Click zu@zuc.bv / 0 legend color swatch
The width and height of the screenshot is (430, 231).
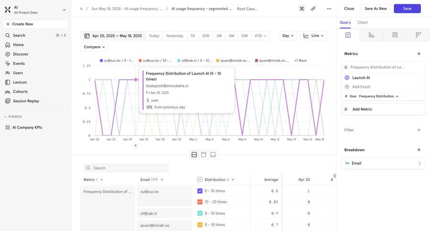coord(101,61)
